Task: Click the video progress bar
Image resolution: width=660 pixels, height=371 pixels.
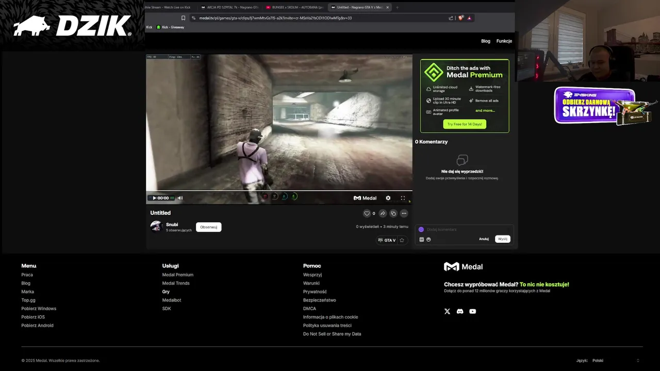Action: (x=279, y=191)
